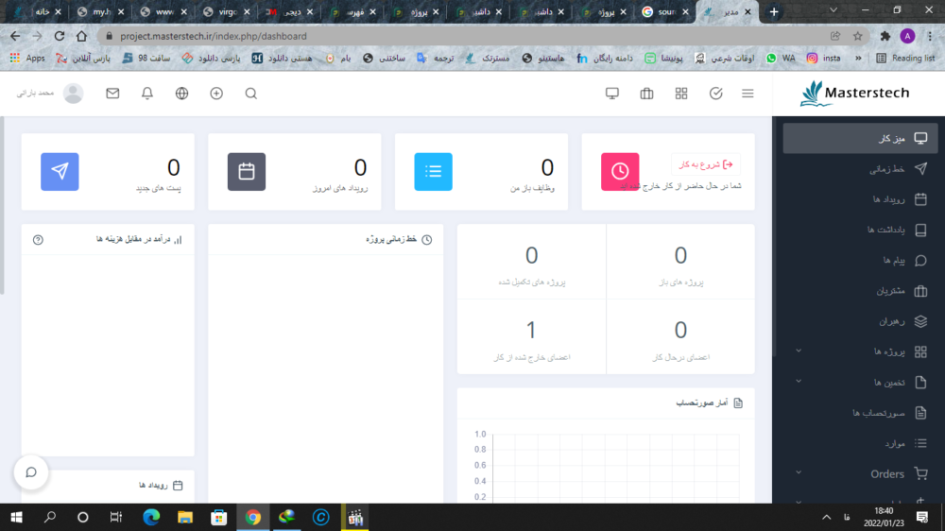Click the envelope messages icon in header
Screen dimensions: 945x531
112,94
